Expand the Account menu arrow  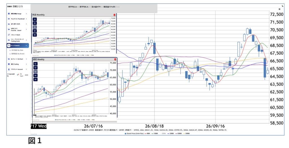tap(26, 69)
